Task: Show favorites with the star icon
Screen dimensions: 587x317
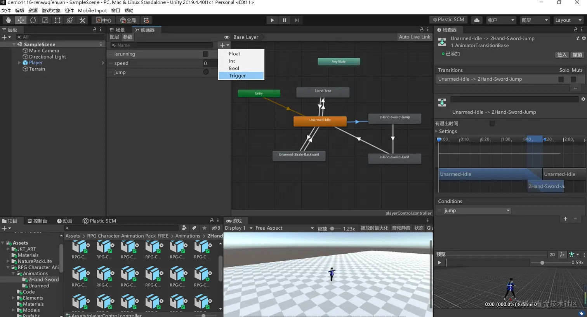Action: click(x=204, y=228)
